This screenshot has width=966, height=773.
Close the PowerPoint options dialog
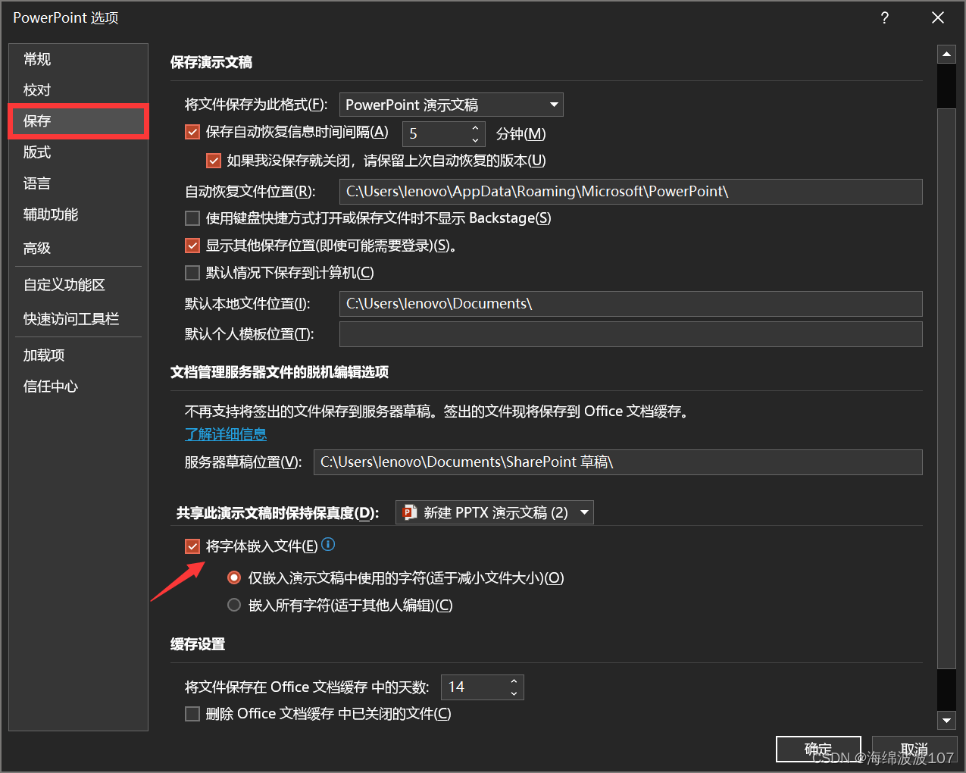(x=938, y=17)
